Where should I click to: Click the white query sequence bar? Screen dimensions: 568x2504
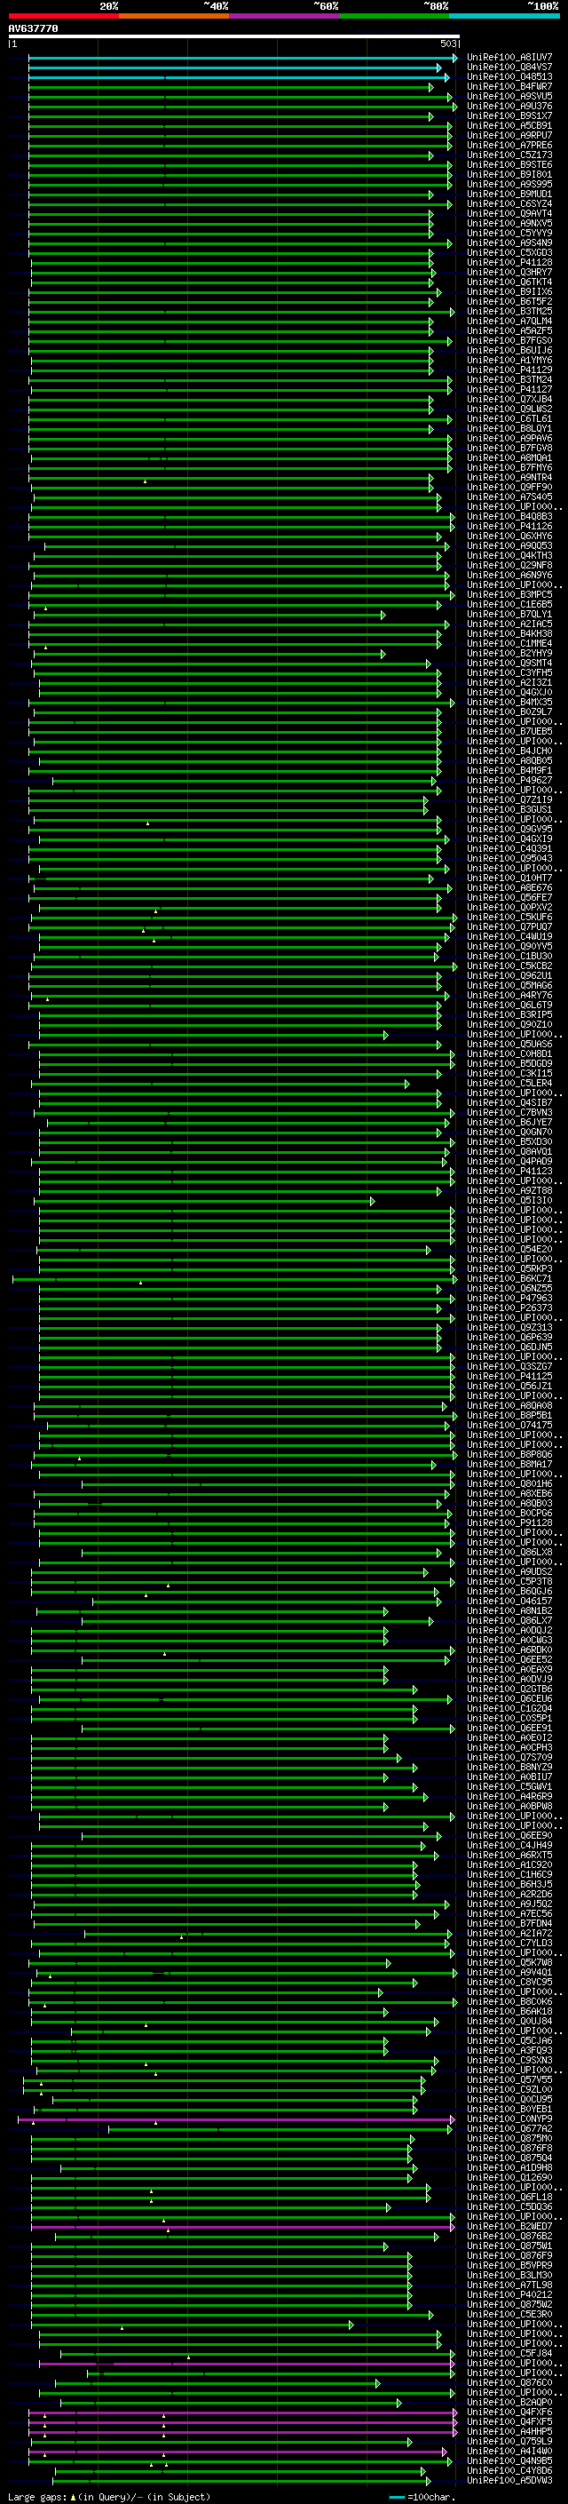pos(233,36)
